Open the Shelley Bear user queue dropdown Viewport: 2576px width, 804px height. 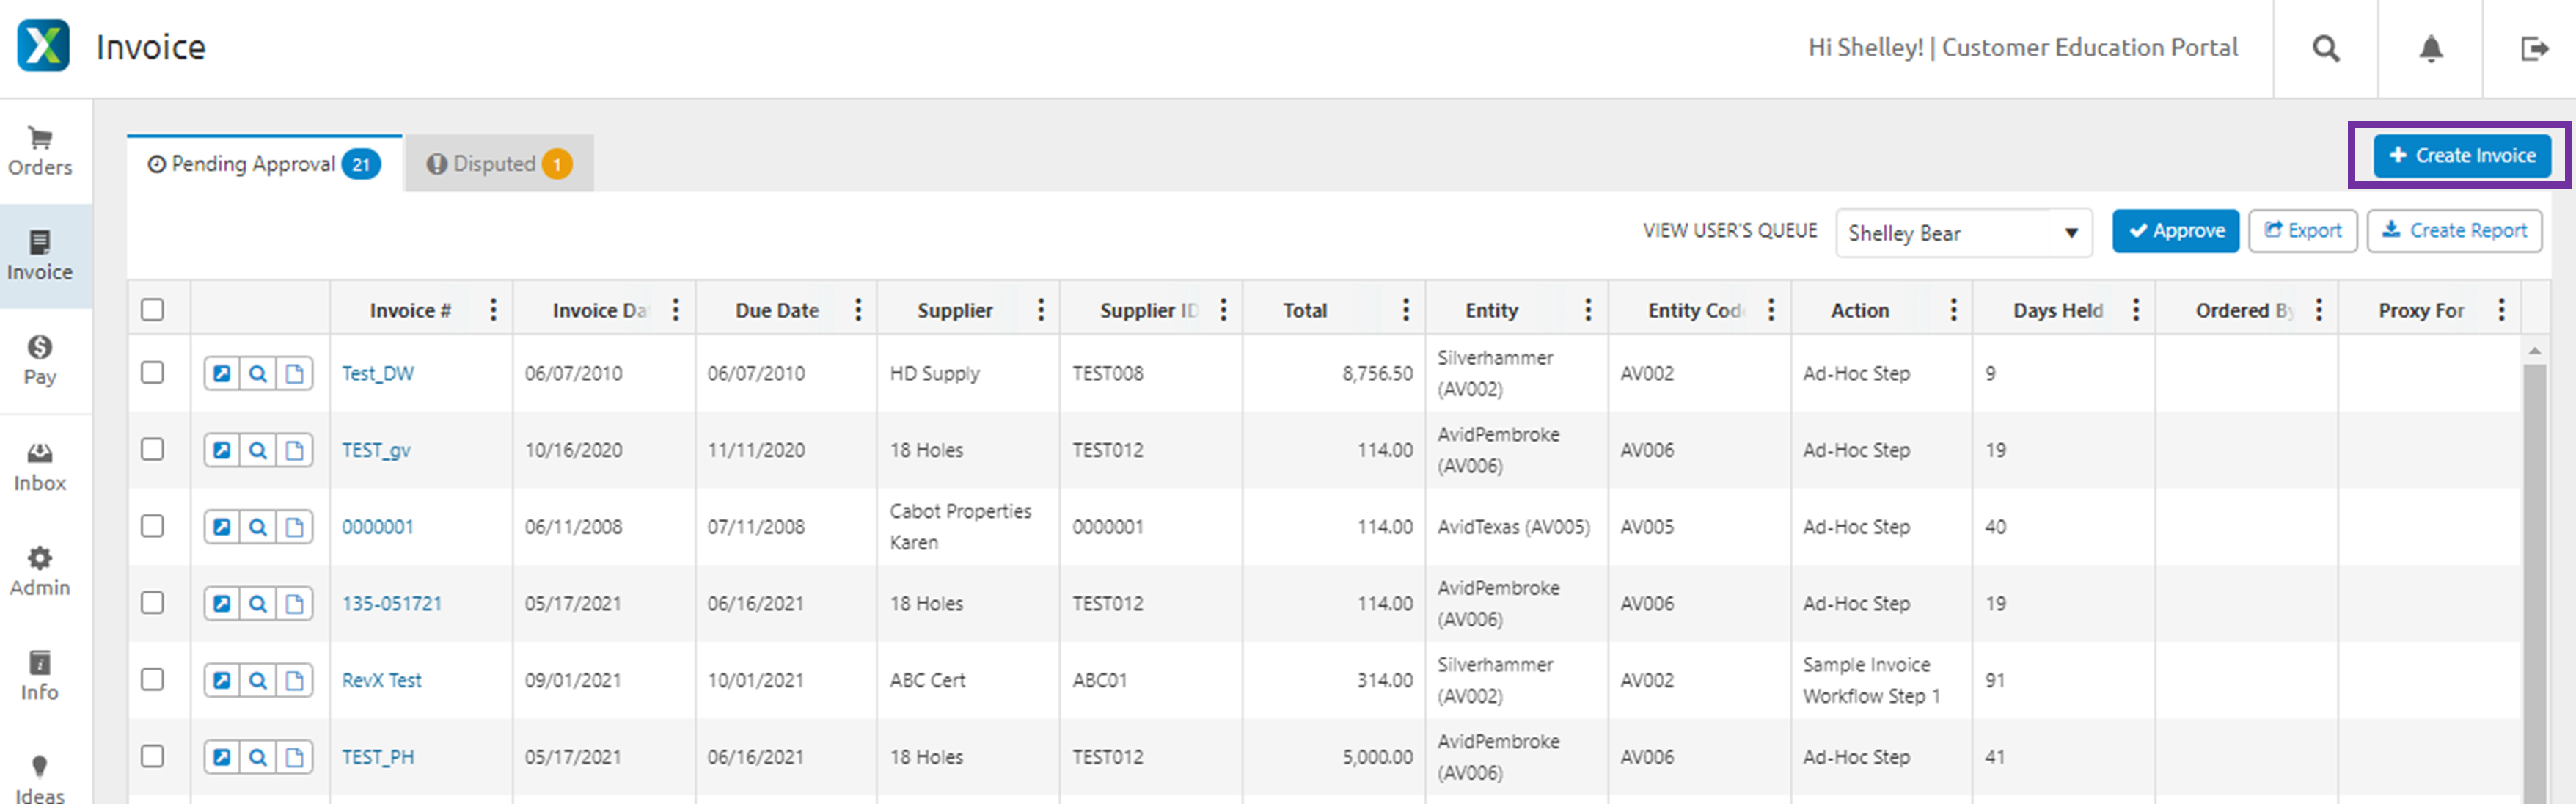[x=1963, y=233]
